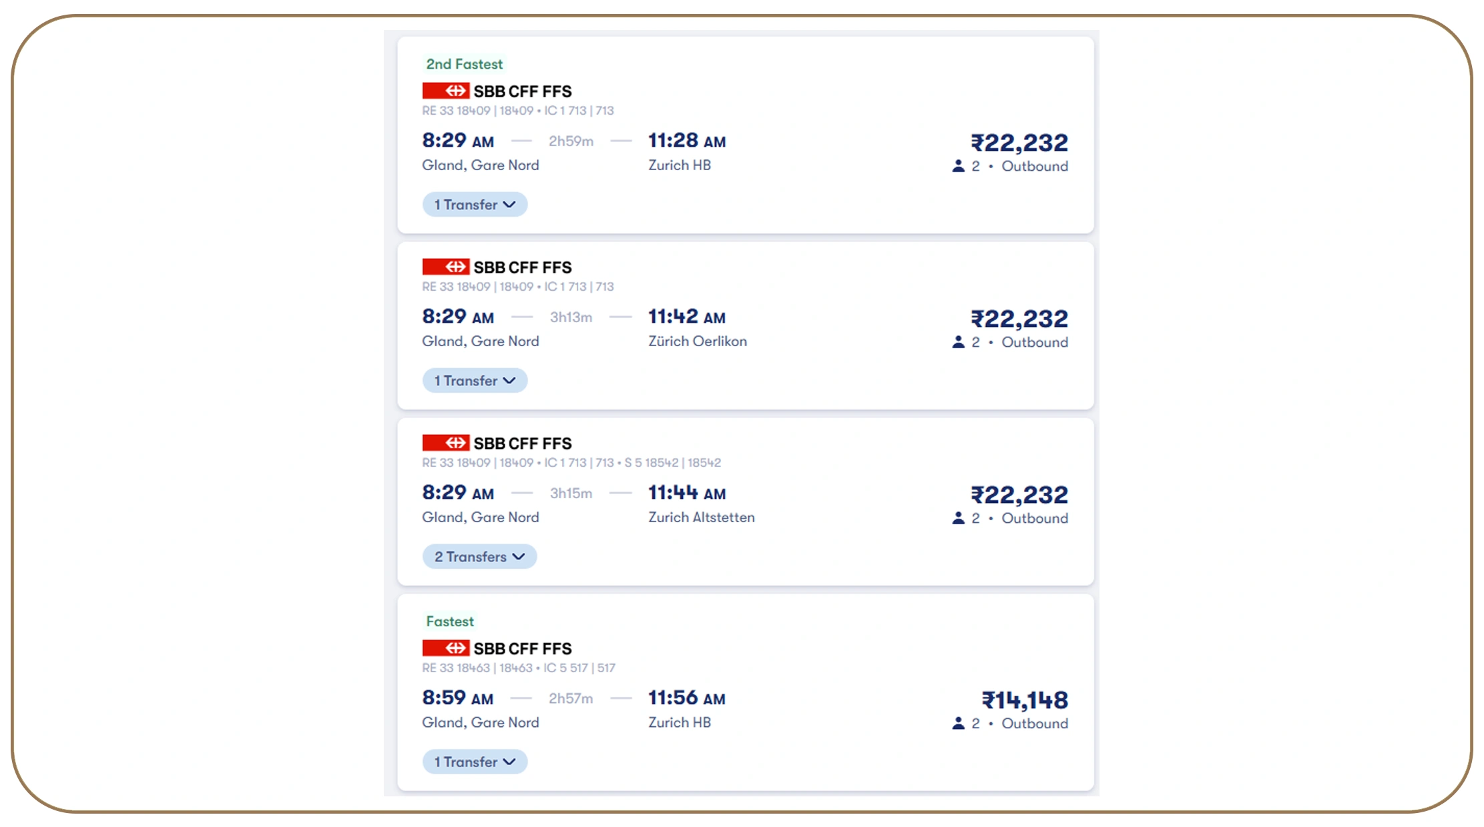Click SBB logo on Fastest card

445,648
